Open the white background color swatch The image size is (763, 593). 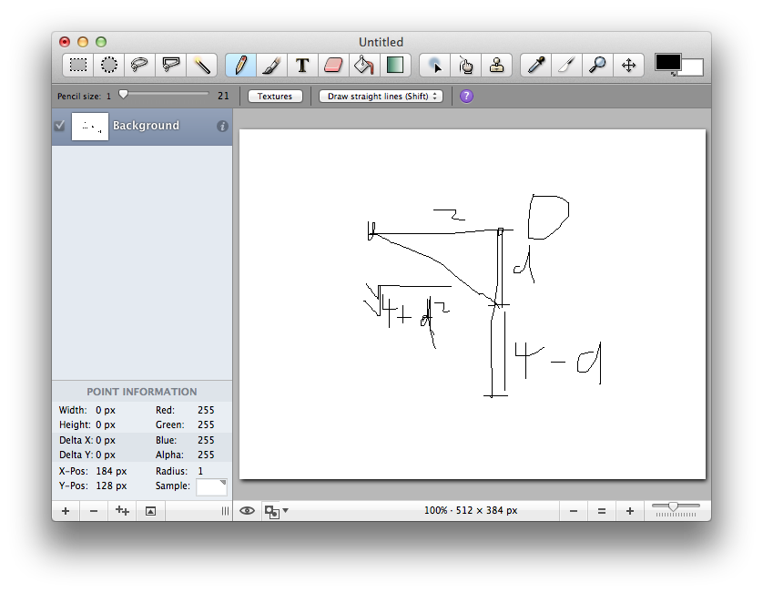pyautogui.click(x=693, y=67)
